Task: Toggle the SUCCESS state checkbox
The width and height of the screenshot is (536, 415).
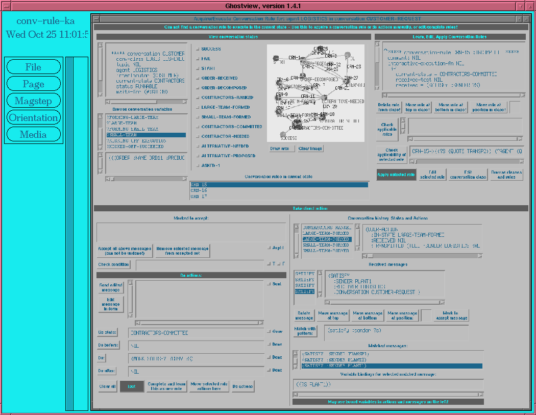Action: pyautogui.click(x=198, y=49)
